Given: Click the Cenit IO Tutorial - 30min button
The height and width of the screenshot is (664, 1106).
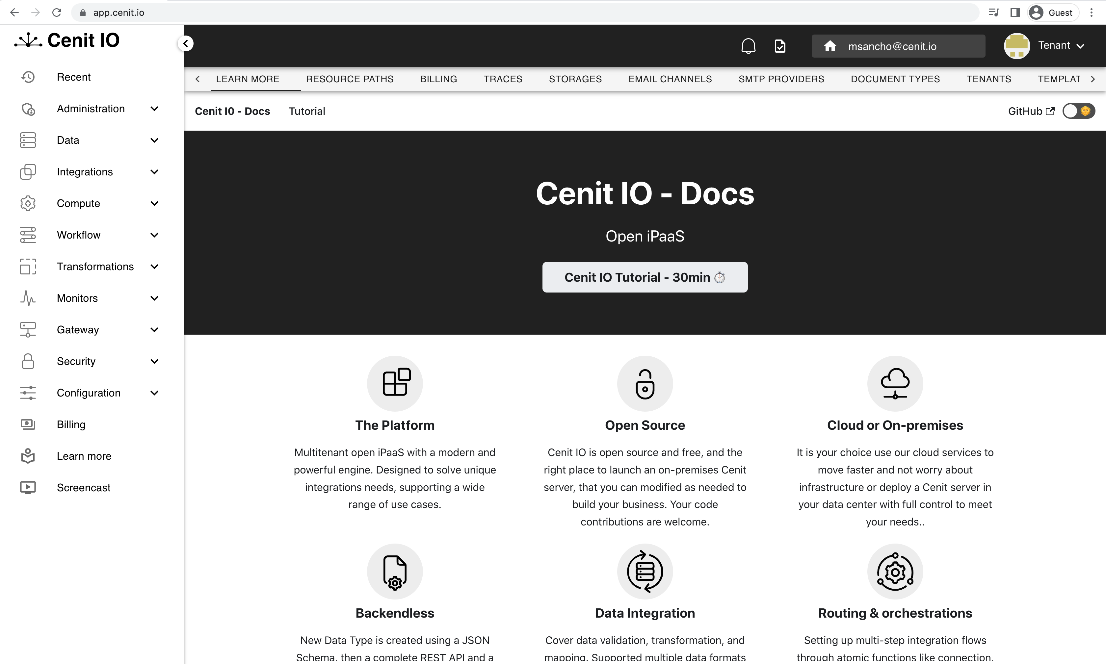Looking at the screenshot, I should 645,277.
